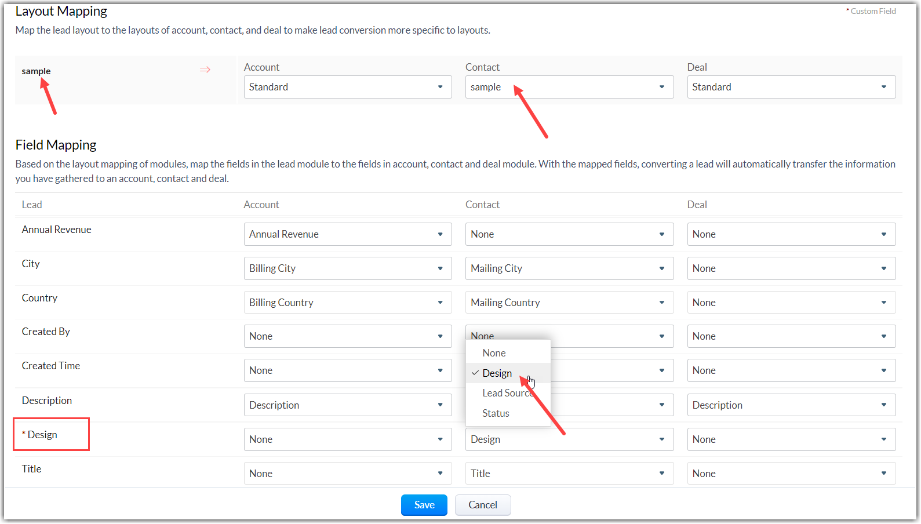Click caret on Design Account None dropdown
This screenshot has width=921, height=524.
440,439
